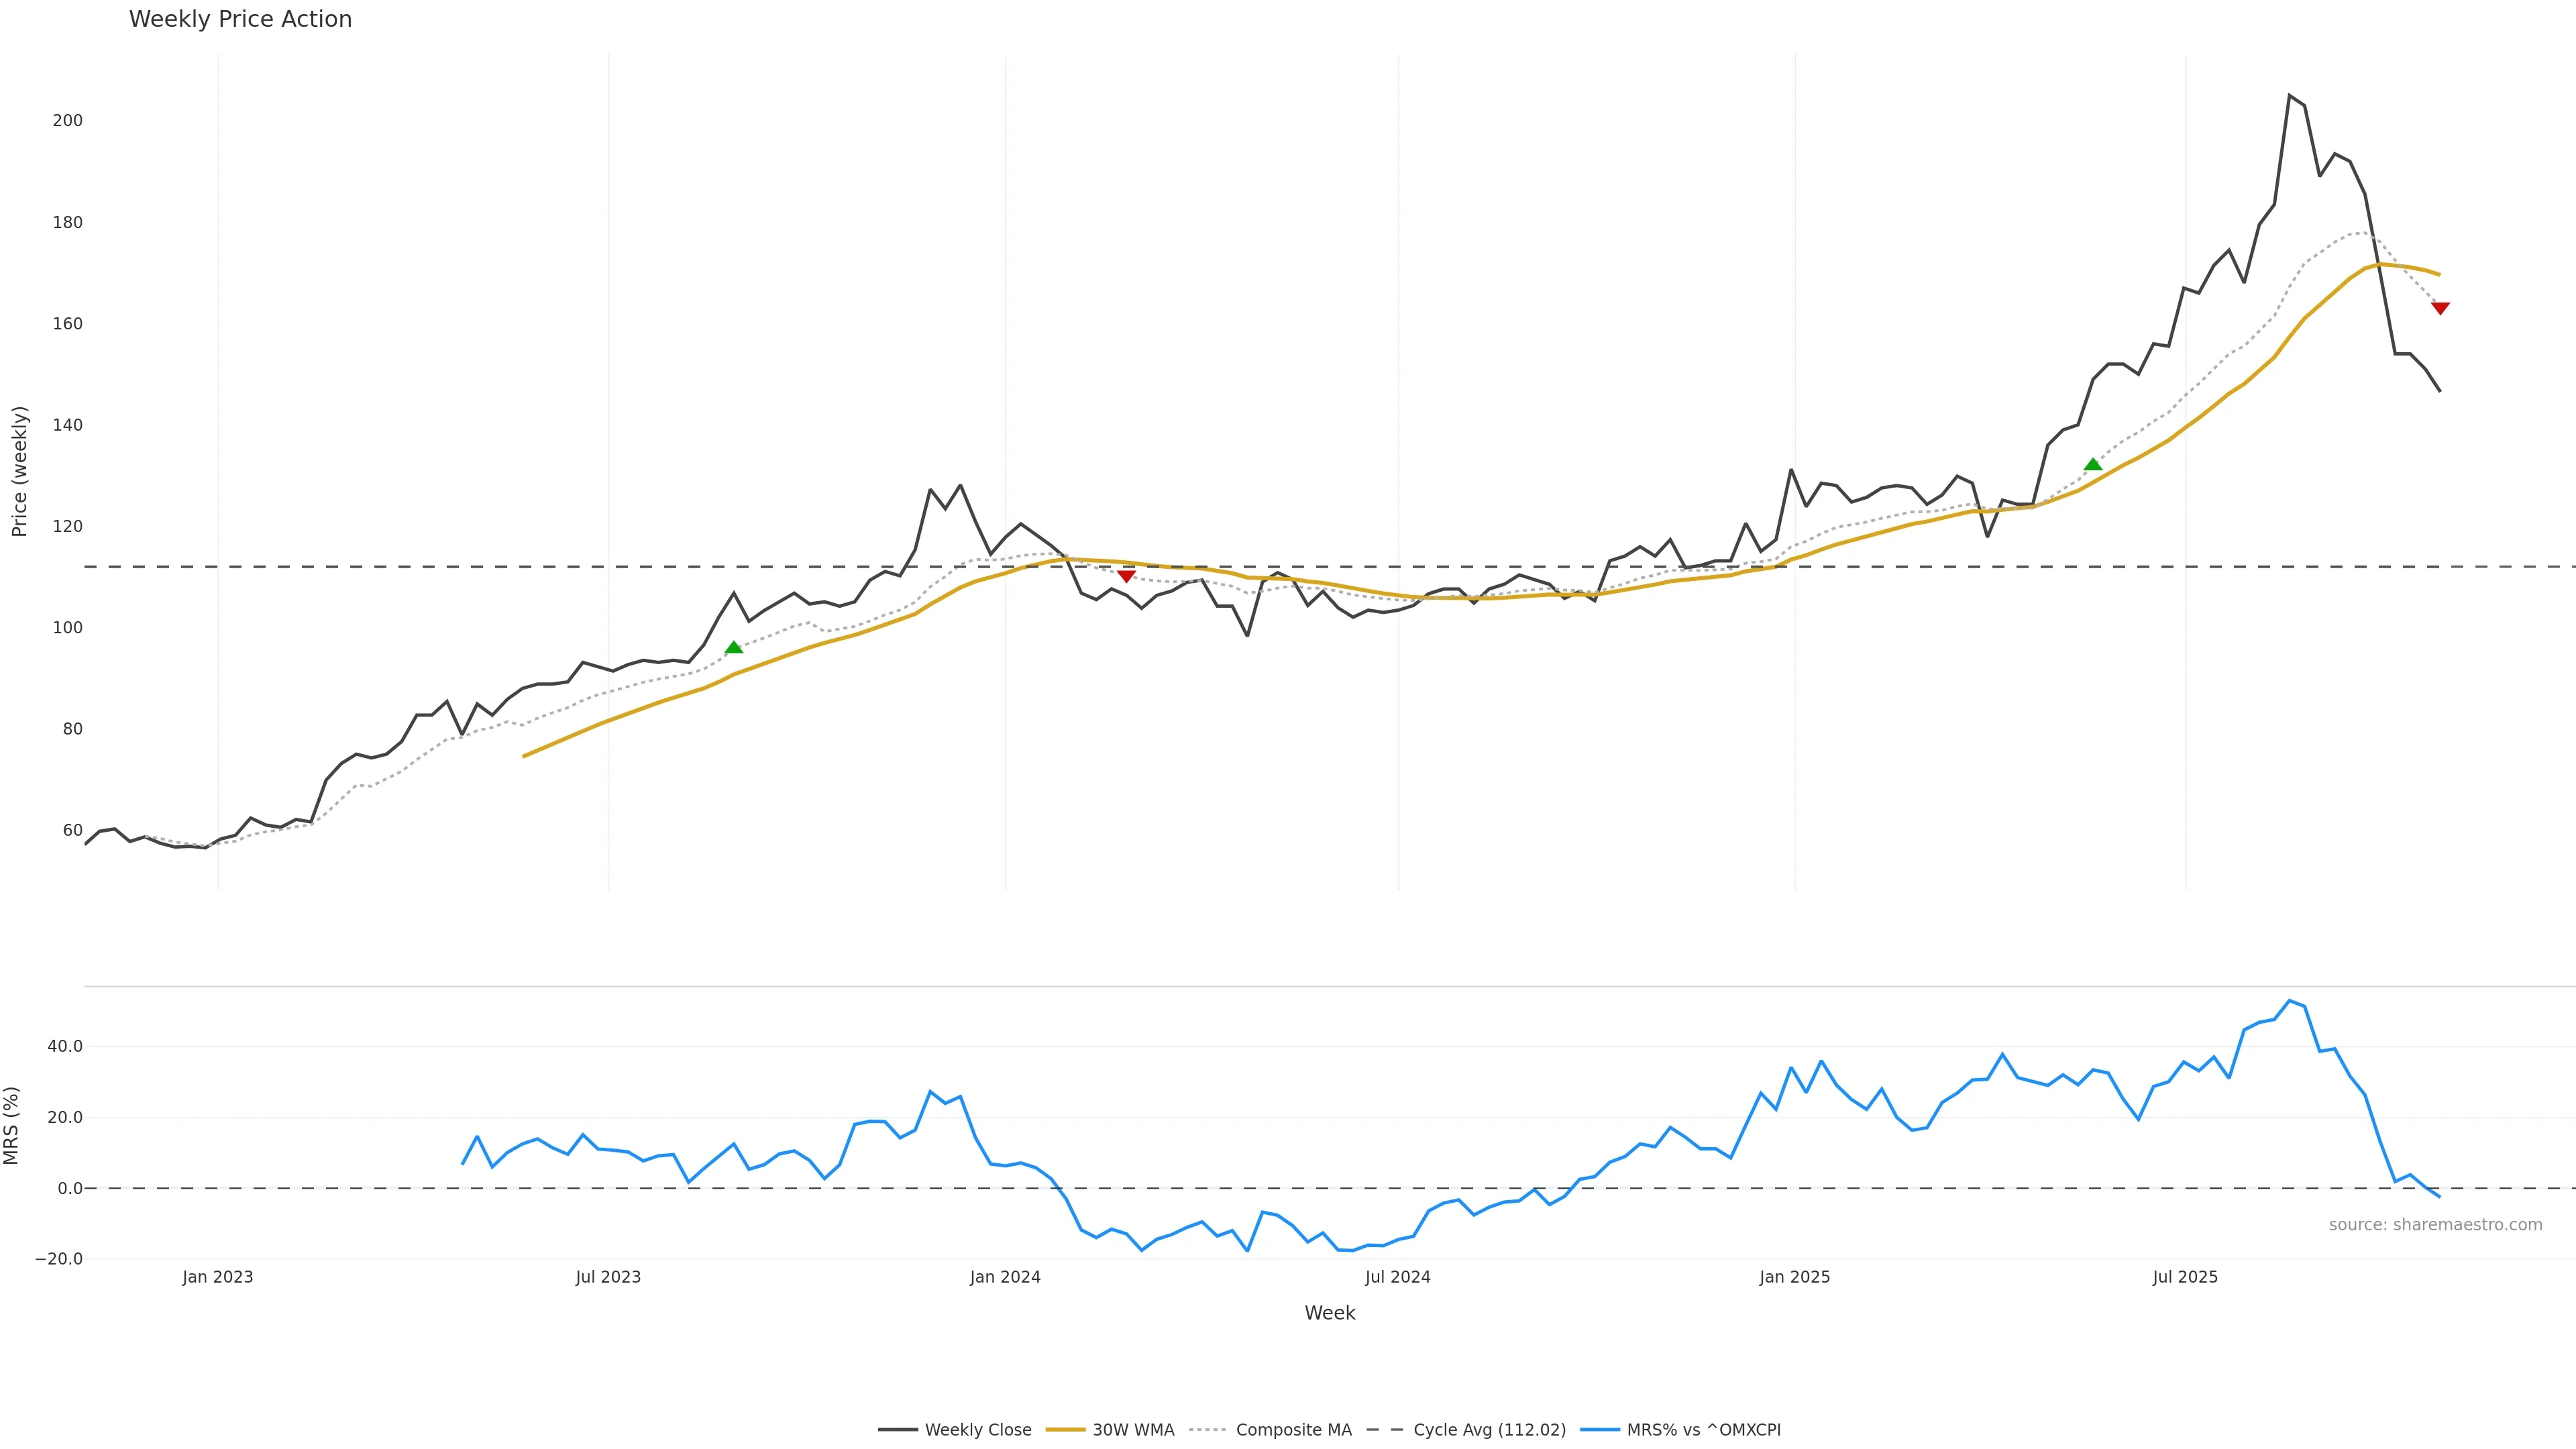Click the green up-triangle marker in 2023
This screenshot has width=2576, height=1449.
tap(733, 648)
